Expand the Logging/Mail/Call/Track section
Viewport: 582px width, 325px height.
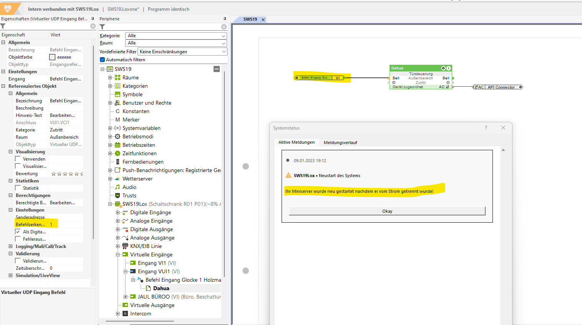pyautogui.click(x=11, y=246)
